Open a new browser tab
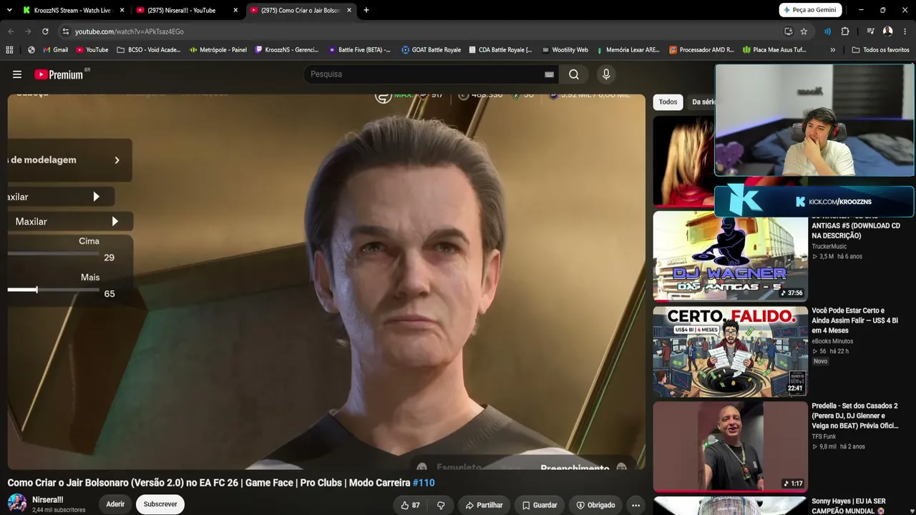916x515 pixels. [x=366, y=10]
